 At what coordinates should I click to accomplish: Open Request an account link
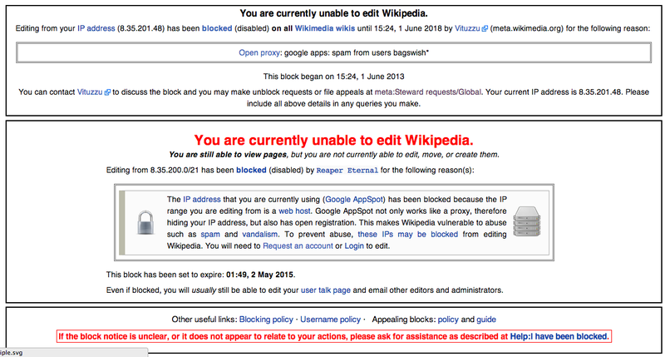[x=298, y=245]
